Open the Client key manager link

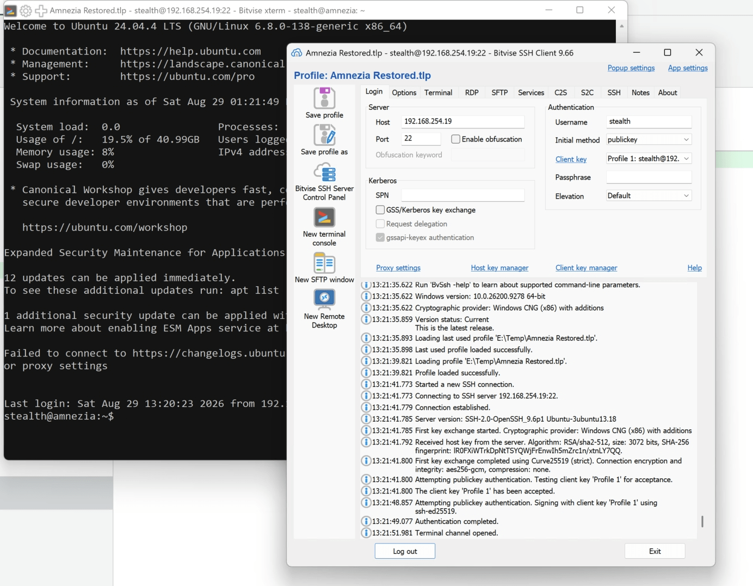click(x=586, y=268)
